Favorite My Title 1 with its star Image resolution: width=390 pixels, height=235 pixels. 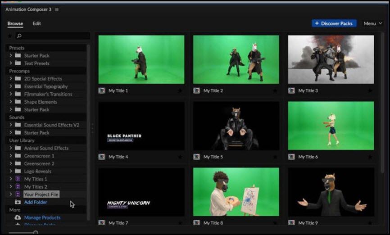click(180, 91)
